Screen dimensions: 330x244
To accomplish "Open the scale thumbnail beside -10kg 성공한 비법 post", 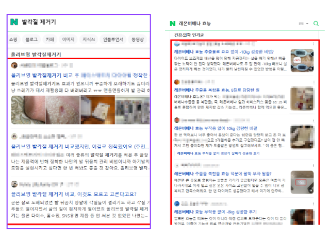I will click(302, 60).
